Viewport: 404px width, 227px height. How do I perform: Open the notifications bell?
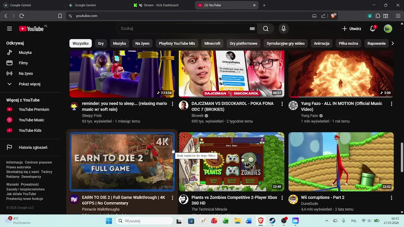[373, 29]
